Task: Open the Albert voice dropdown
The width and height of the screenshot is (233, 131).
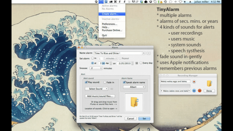Action: click(134, 87)
